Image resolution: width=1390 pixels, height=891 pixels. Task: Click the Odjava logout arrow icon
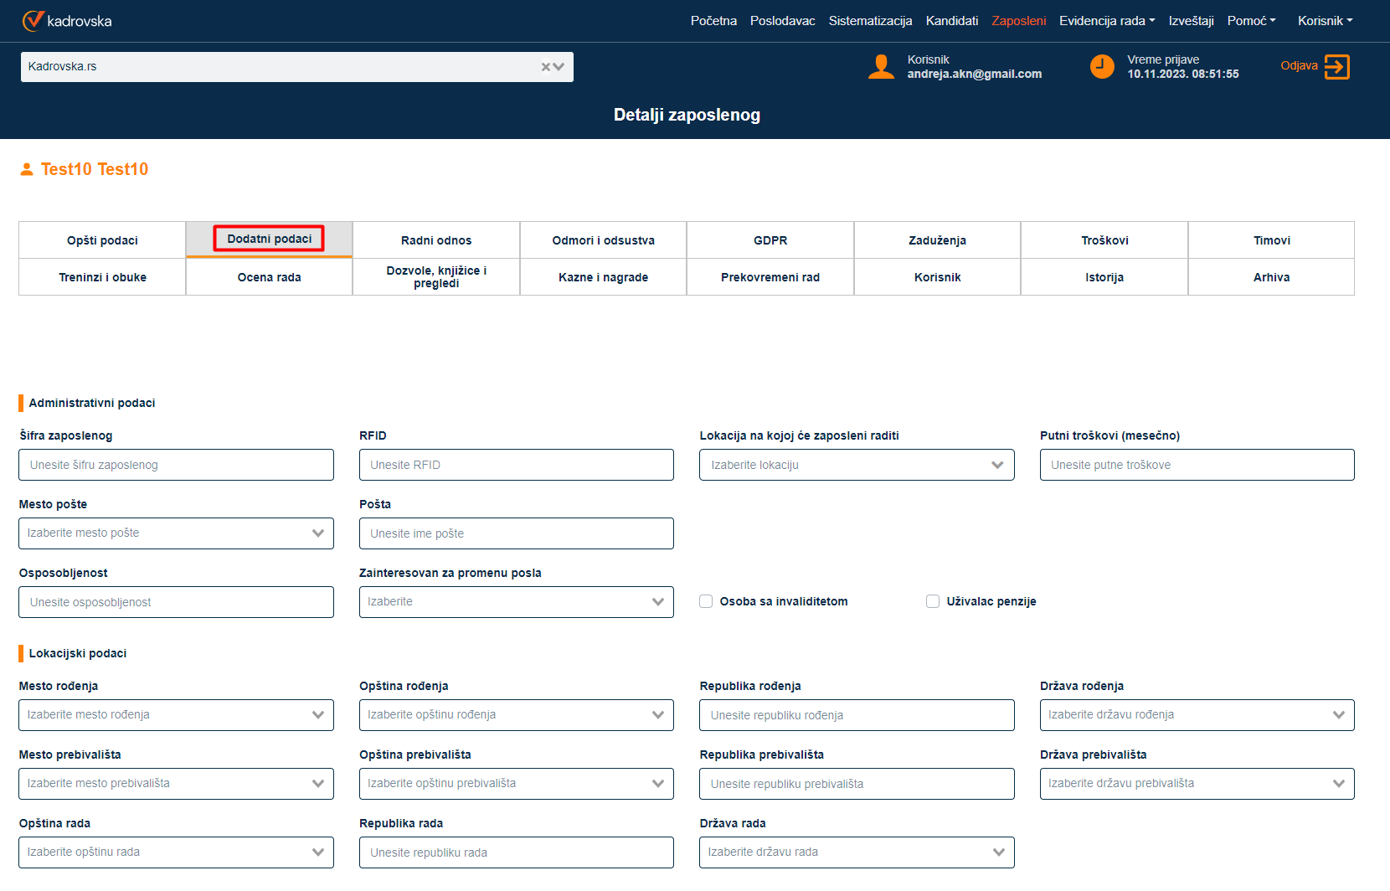1336,66
